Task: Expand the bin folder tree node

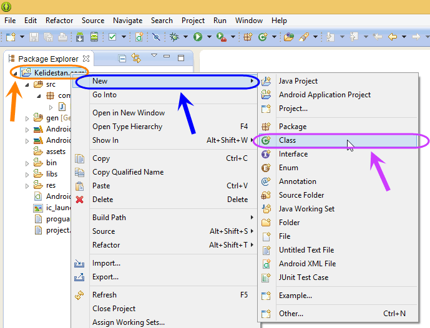Action: click(27, 163)
